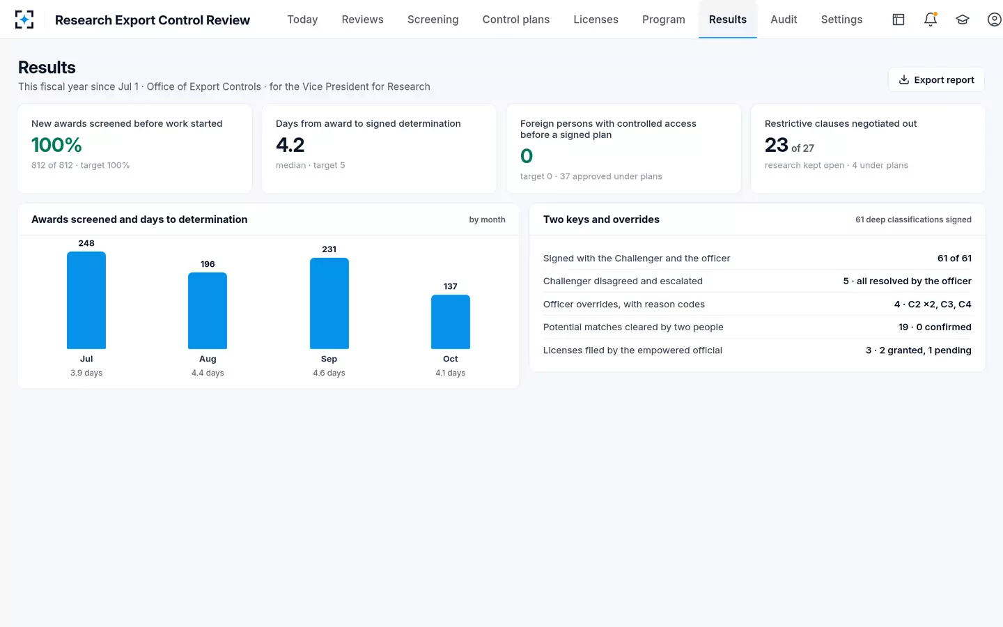Click the 'by month' chart label
The width and height of the screenshot is (1003, 627).
488,219
